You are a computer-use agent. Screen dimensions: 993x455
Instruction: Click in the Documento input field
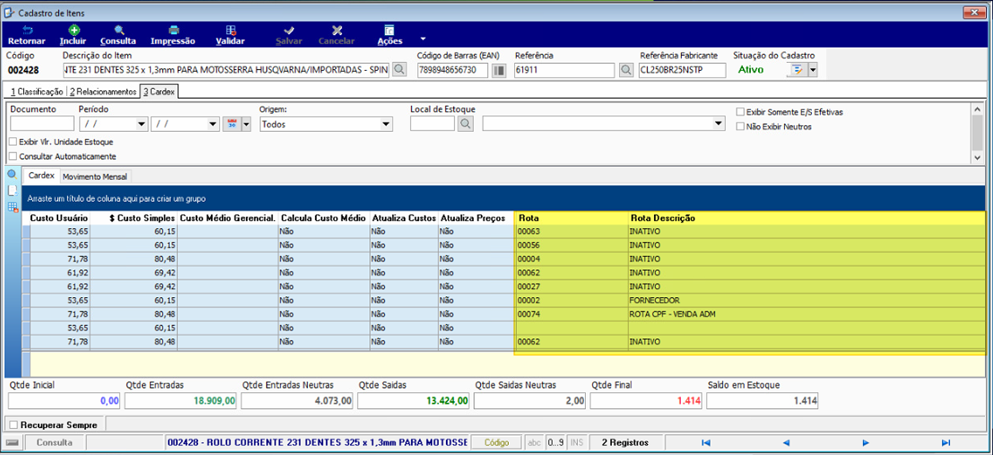[x=42, y=124]
